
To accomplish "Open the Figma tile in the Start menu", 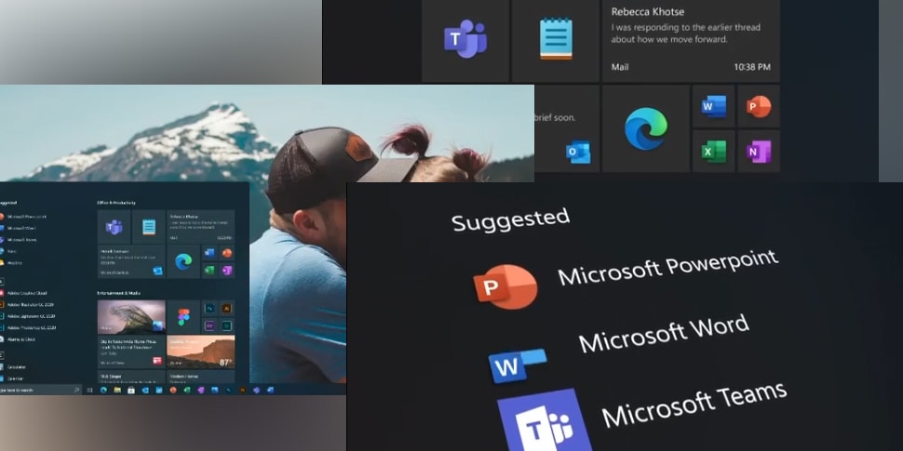I will point(183,316).
